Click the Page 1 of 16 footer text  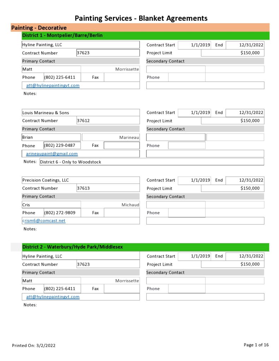pyautogui.click(x=256, y=345)
